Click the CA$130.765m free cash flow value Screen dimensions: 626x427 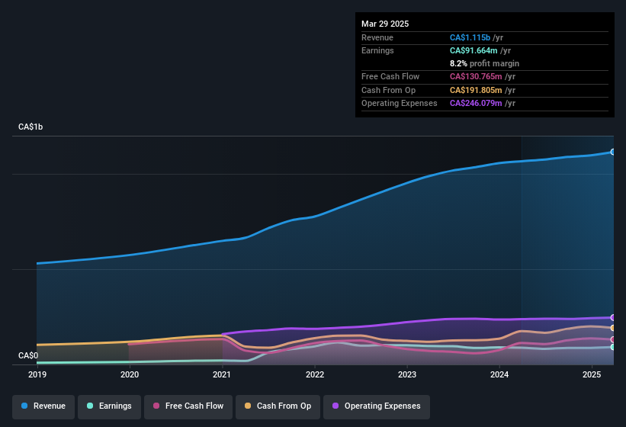pos(476,76)
